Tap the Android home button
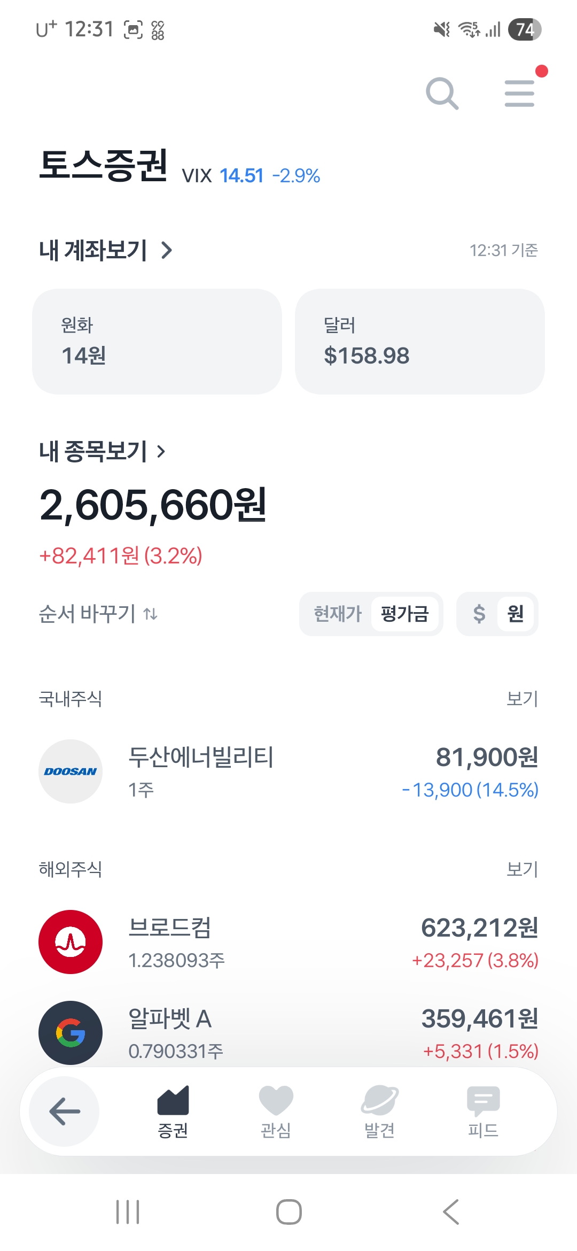This screenshot has height=1251, width=577. pos(288,1212)
